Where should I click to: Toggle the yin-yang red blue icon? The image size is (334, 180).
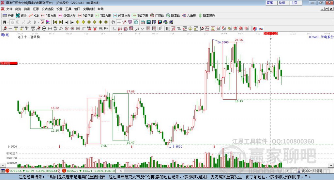coord(255,28)
